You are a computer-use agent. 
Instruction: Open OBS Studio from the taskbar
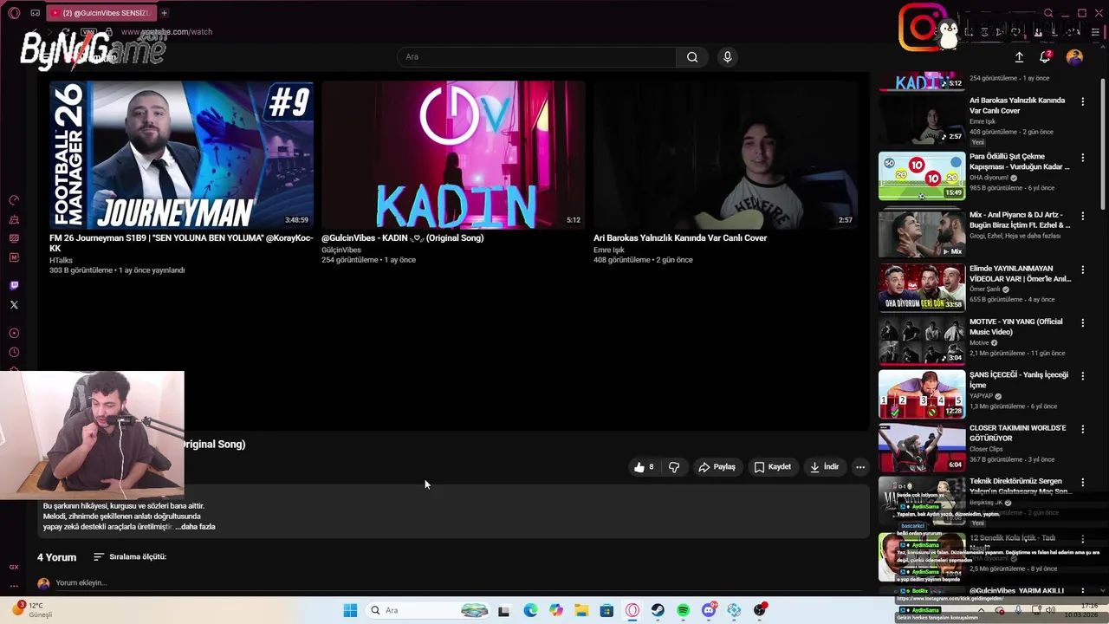click(760, 610)
